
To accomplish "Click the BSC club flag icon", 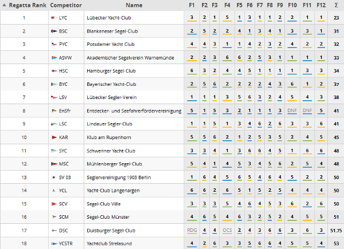I will click(x=54, y=31).
